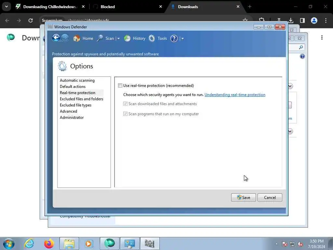Toggle the browser side panel icon
The image size is (333, 250).
pos(302,21)
